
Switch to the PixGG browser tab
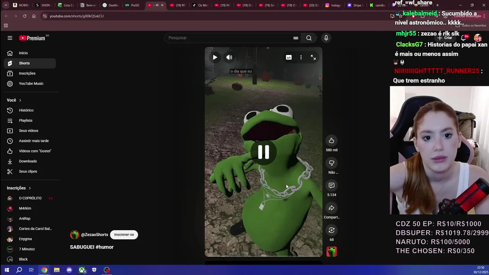point(133,5)
